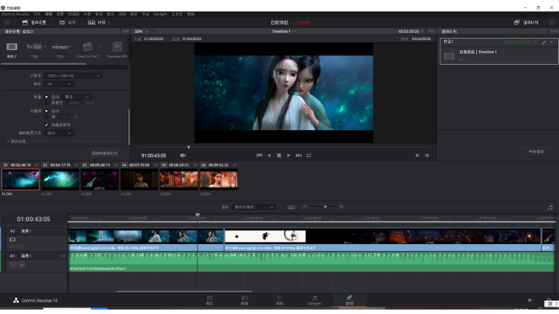
Task: Remove Job 1 from the render queue
Action: point(552,42)
